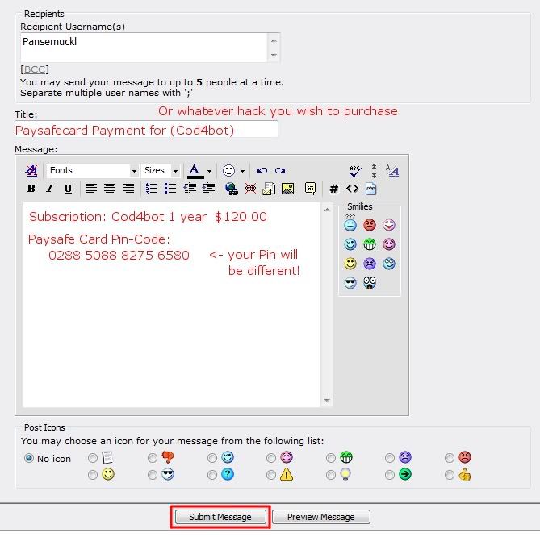Align text left
Image resolution: width=540 pixels, height=537 pixels.
coord(91,189)
